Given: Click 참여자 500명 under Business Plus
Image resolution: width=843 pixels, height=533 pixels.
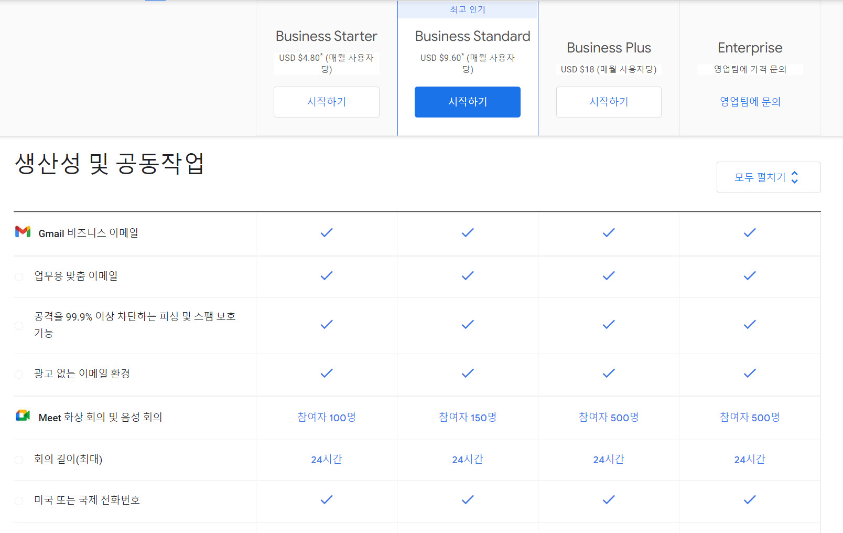Looking at the screenshot, I should [609, 417].
